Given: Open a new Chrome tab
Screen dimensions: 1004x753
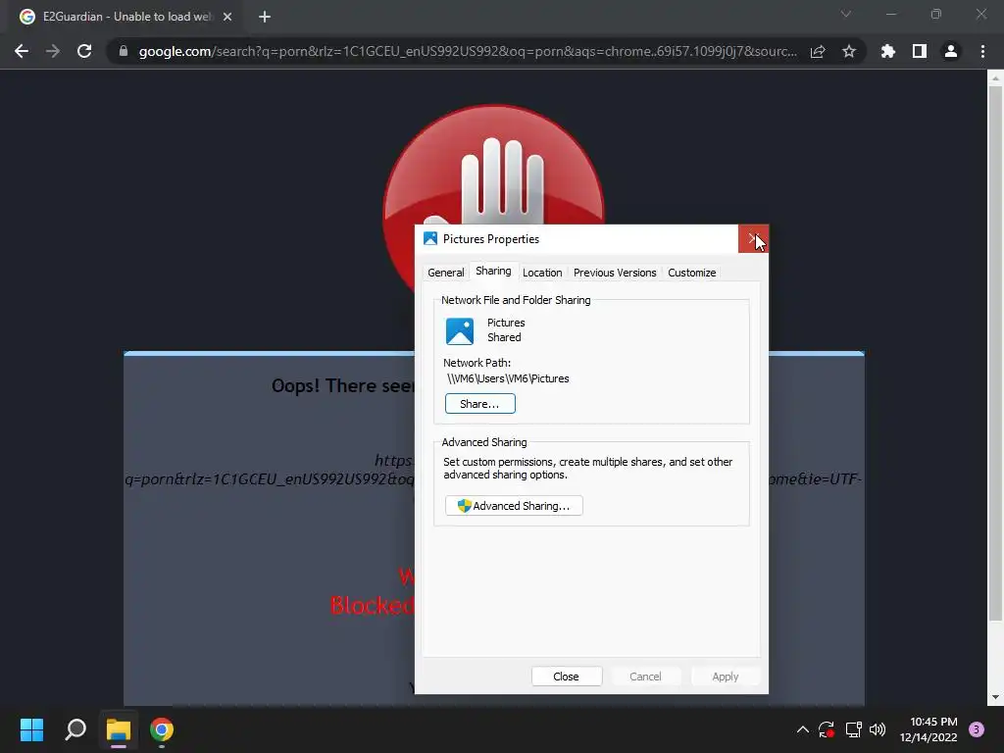Looking at the screenshot, I should 265,17.
